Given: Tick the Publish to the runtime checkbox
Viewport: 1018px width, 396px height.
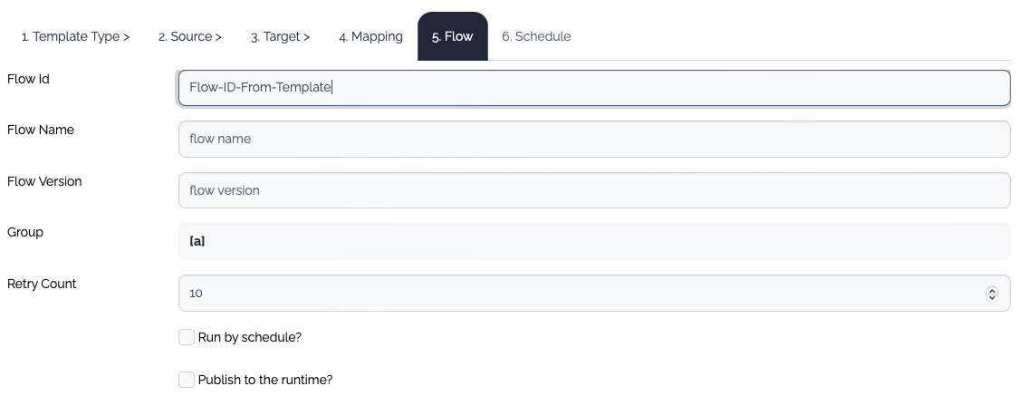Looking at the screenshot, I should click(x=187, y=380).
